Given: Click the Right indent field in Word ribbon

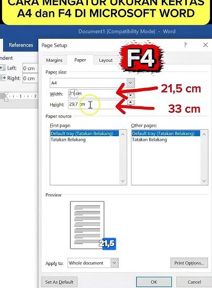Looking at the screenshot, I should pyautogui.click(x=30, y=78).
